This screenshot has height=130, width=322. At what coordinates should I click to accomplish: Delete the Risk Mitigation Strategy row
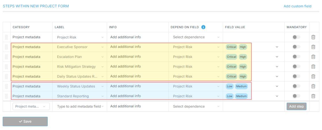[x=313, y=67]
